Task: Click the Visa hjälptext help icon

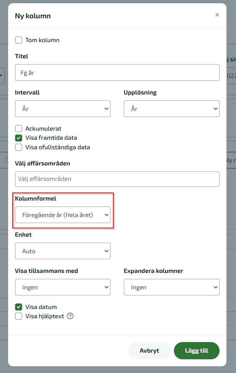Action: (70, 316)
